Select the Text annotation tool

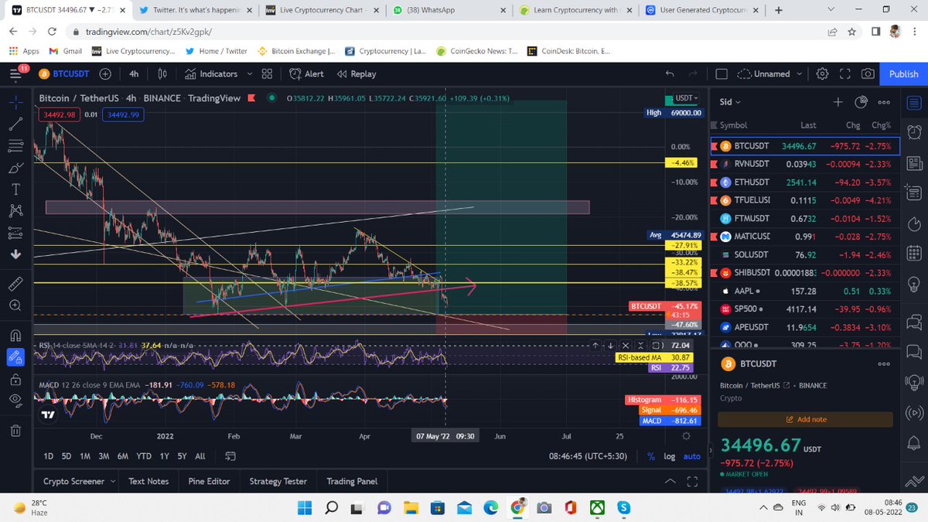tap(15, 189)
